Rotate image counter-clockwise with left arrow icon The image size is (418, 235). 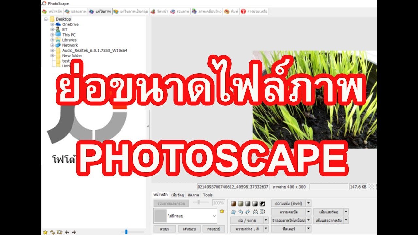point(241,212)
